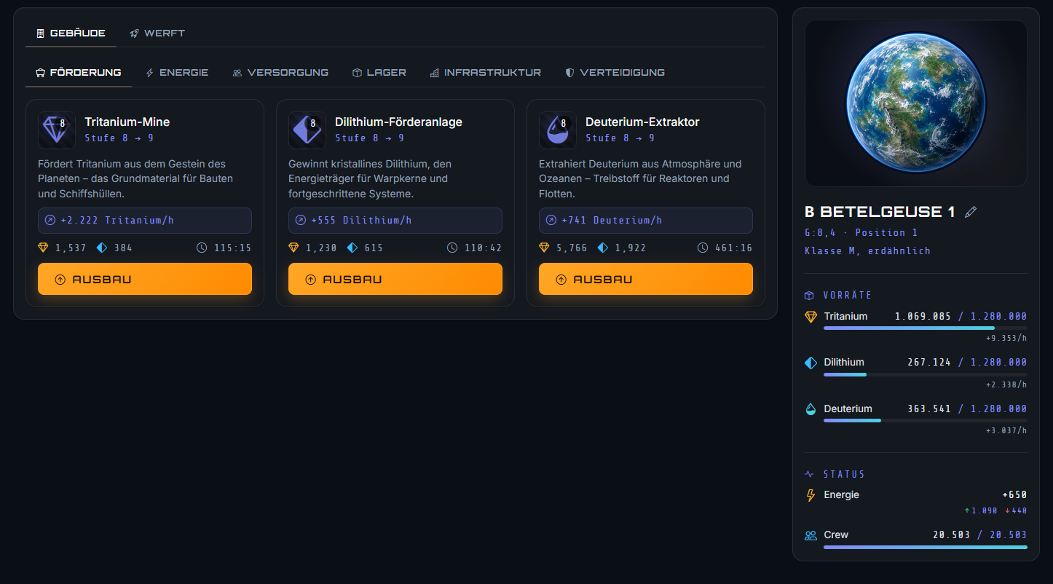This screenshot has width=1053, height=584.
Task: Click the Dilithium crystal icon in Vorräte
Action: 811,363
